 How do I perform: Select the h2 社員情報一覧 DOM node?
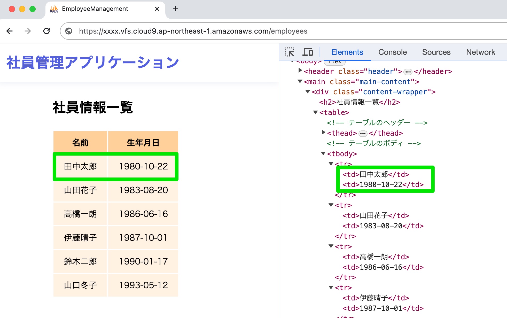[x=360, y=102]
